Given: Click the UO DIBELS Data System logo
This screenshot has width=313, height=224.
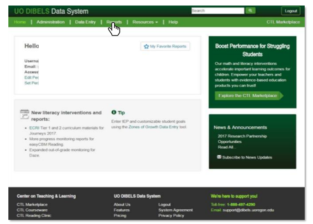Looking at the screenshot, I should coord(51,11).
